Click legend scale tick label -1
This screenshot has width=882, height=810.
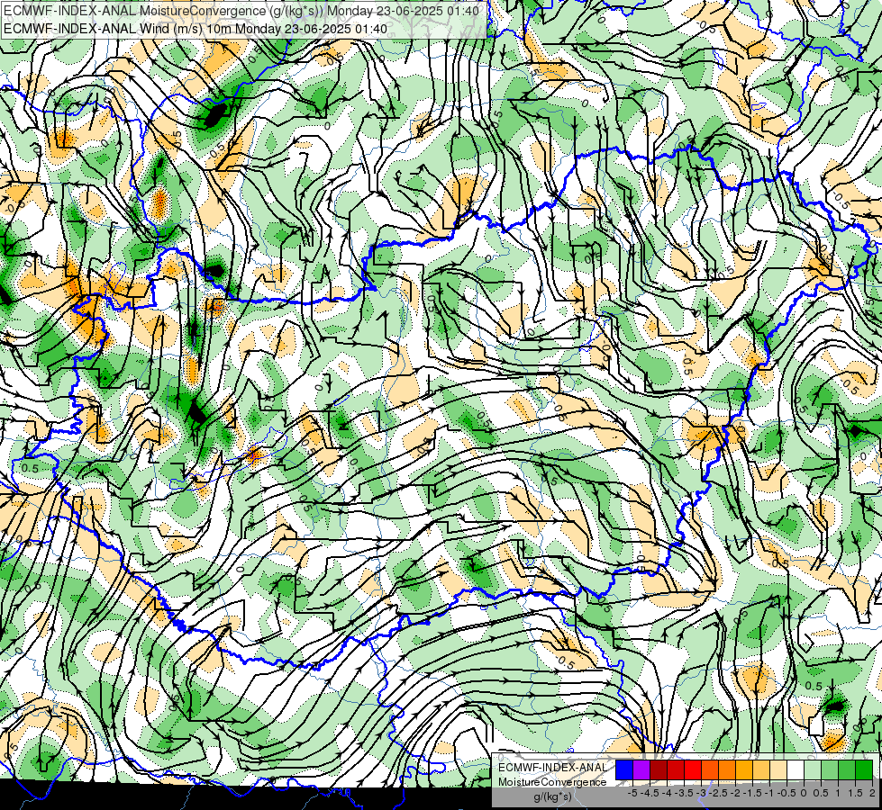point(769,793)
